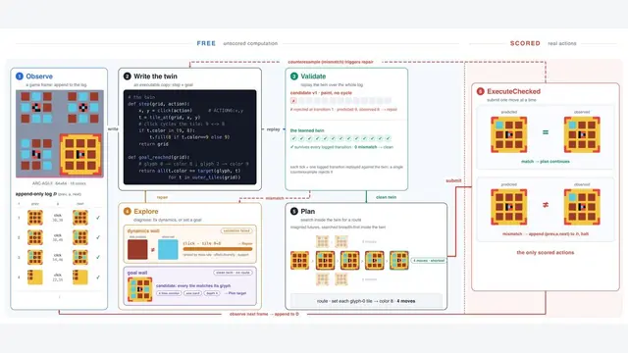This screenshot has width=628, height=353.
Task: Click the SCORED section label
Action: (525, 43)
